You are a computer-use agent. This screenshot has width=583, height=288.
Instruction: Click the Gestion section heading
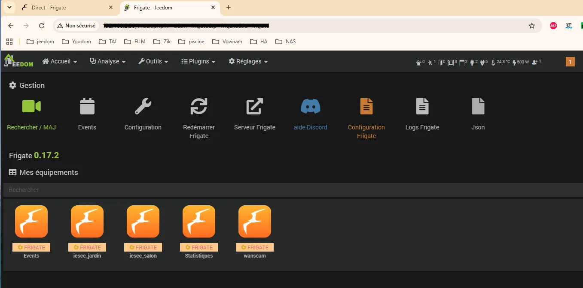pyautogui.click(x=27, y=85)
